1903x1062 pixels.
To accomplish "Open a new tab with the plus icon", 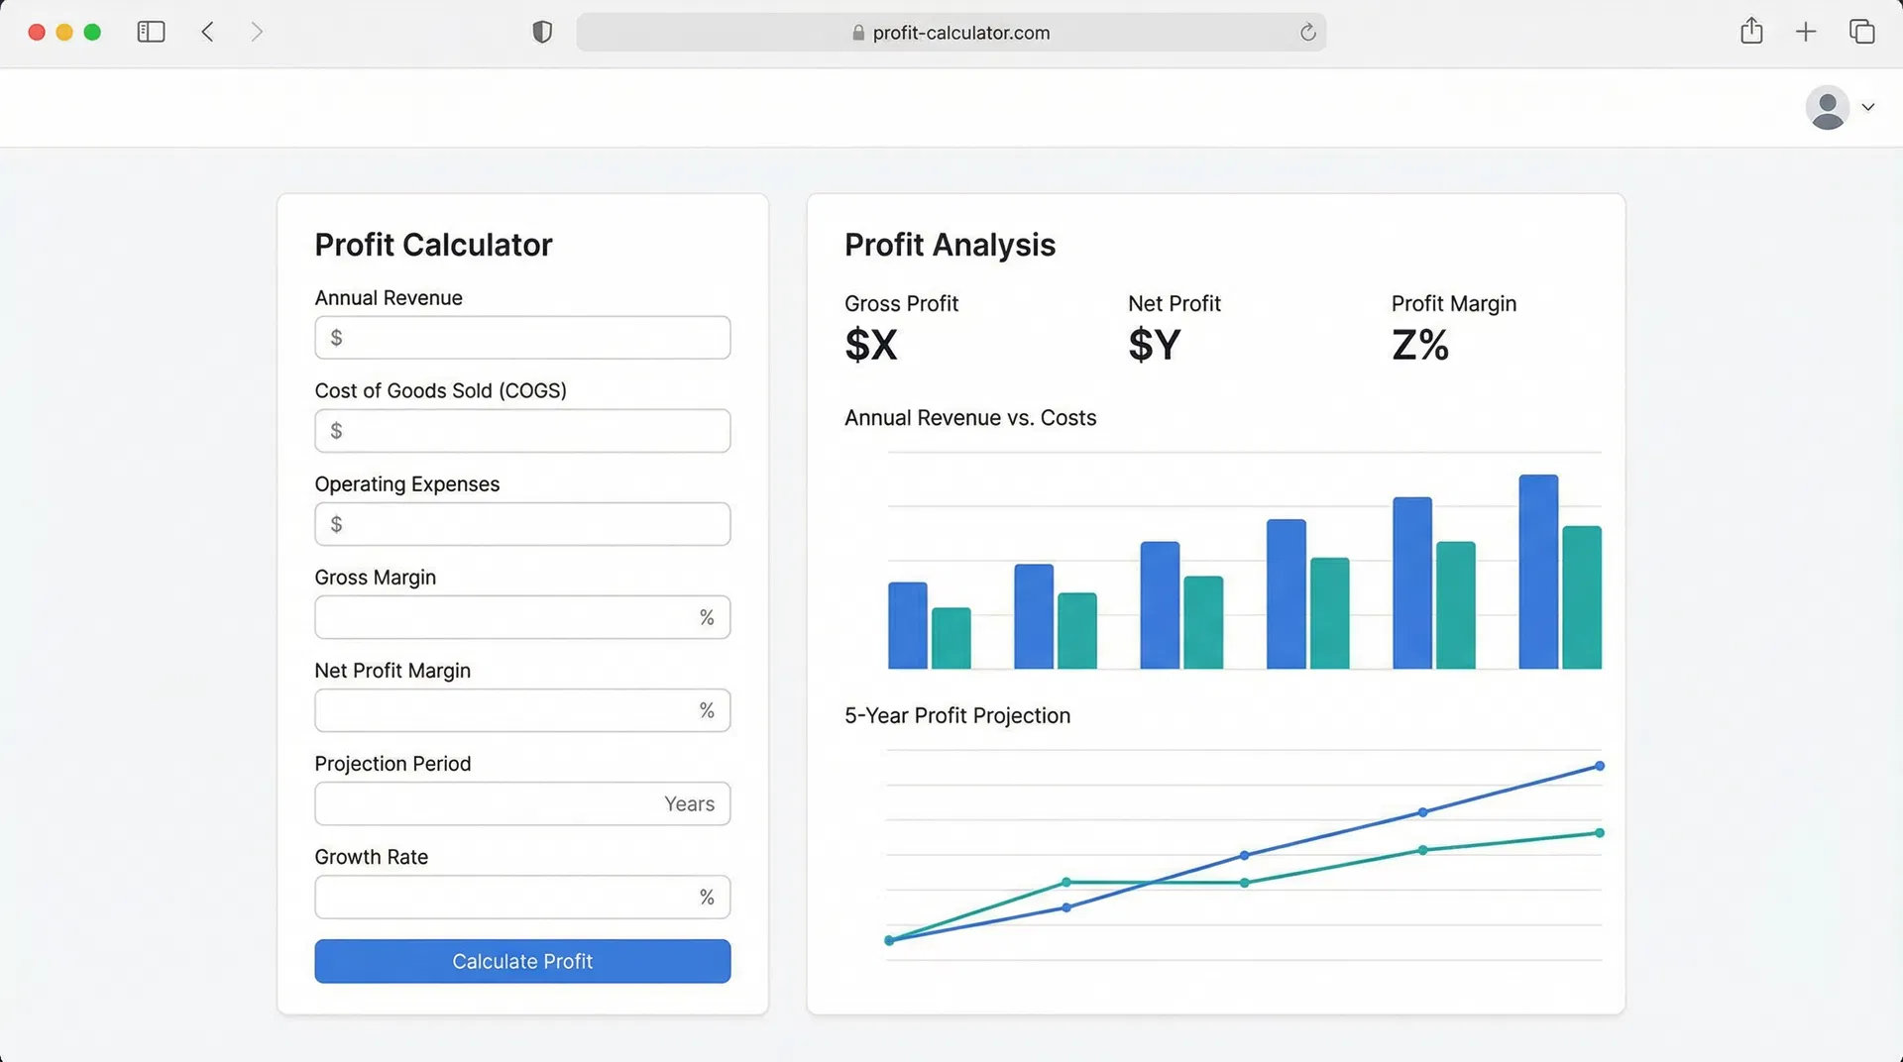I will pyautogui.click(x=1806, y=32).
